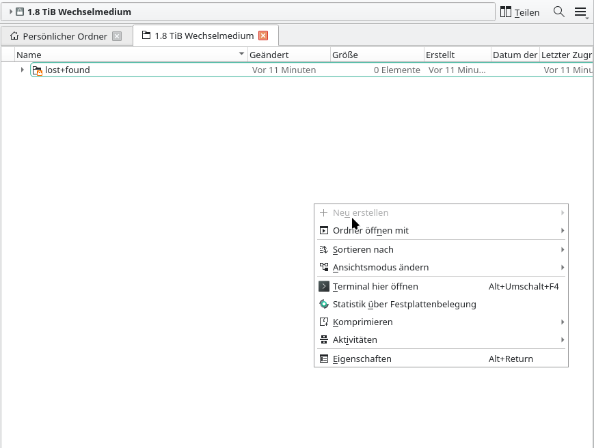Expand the Sortieren nach submenu
Viewport: 594px width, 448px height.
(x=363, y=249)
